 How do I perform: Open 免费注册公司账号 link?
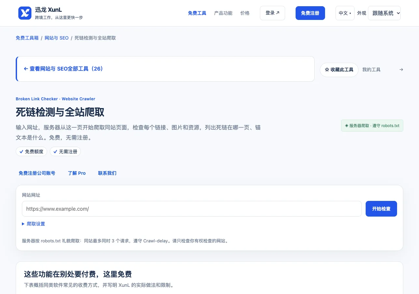(37, 173)
